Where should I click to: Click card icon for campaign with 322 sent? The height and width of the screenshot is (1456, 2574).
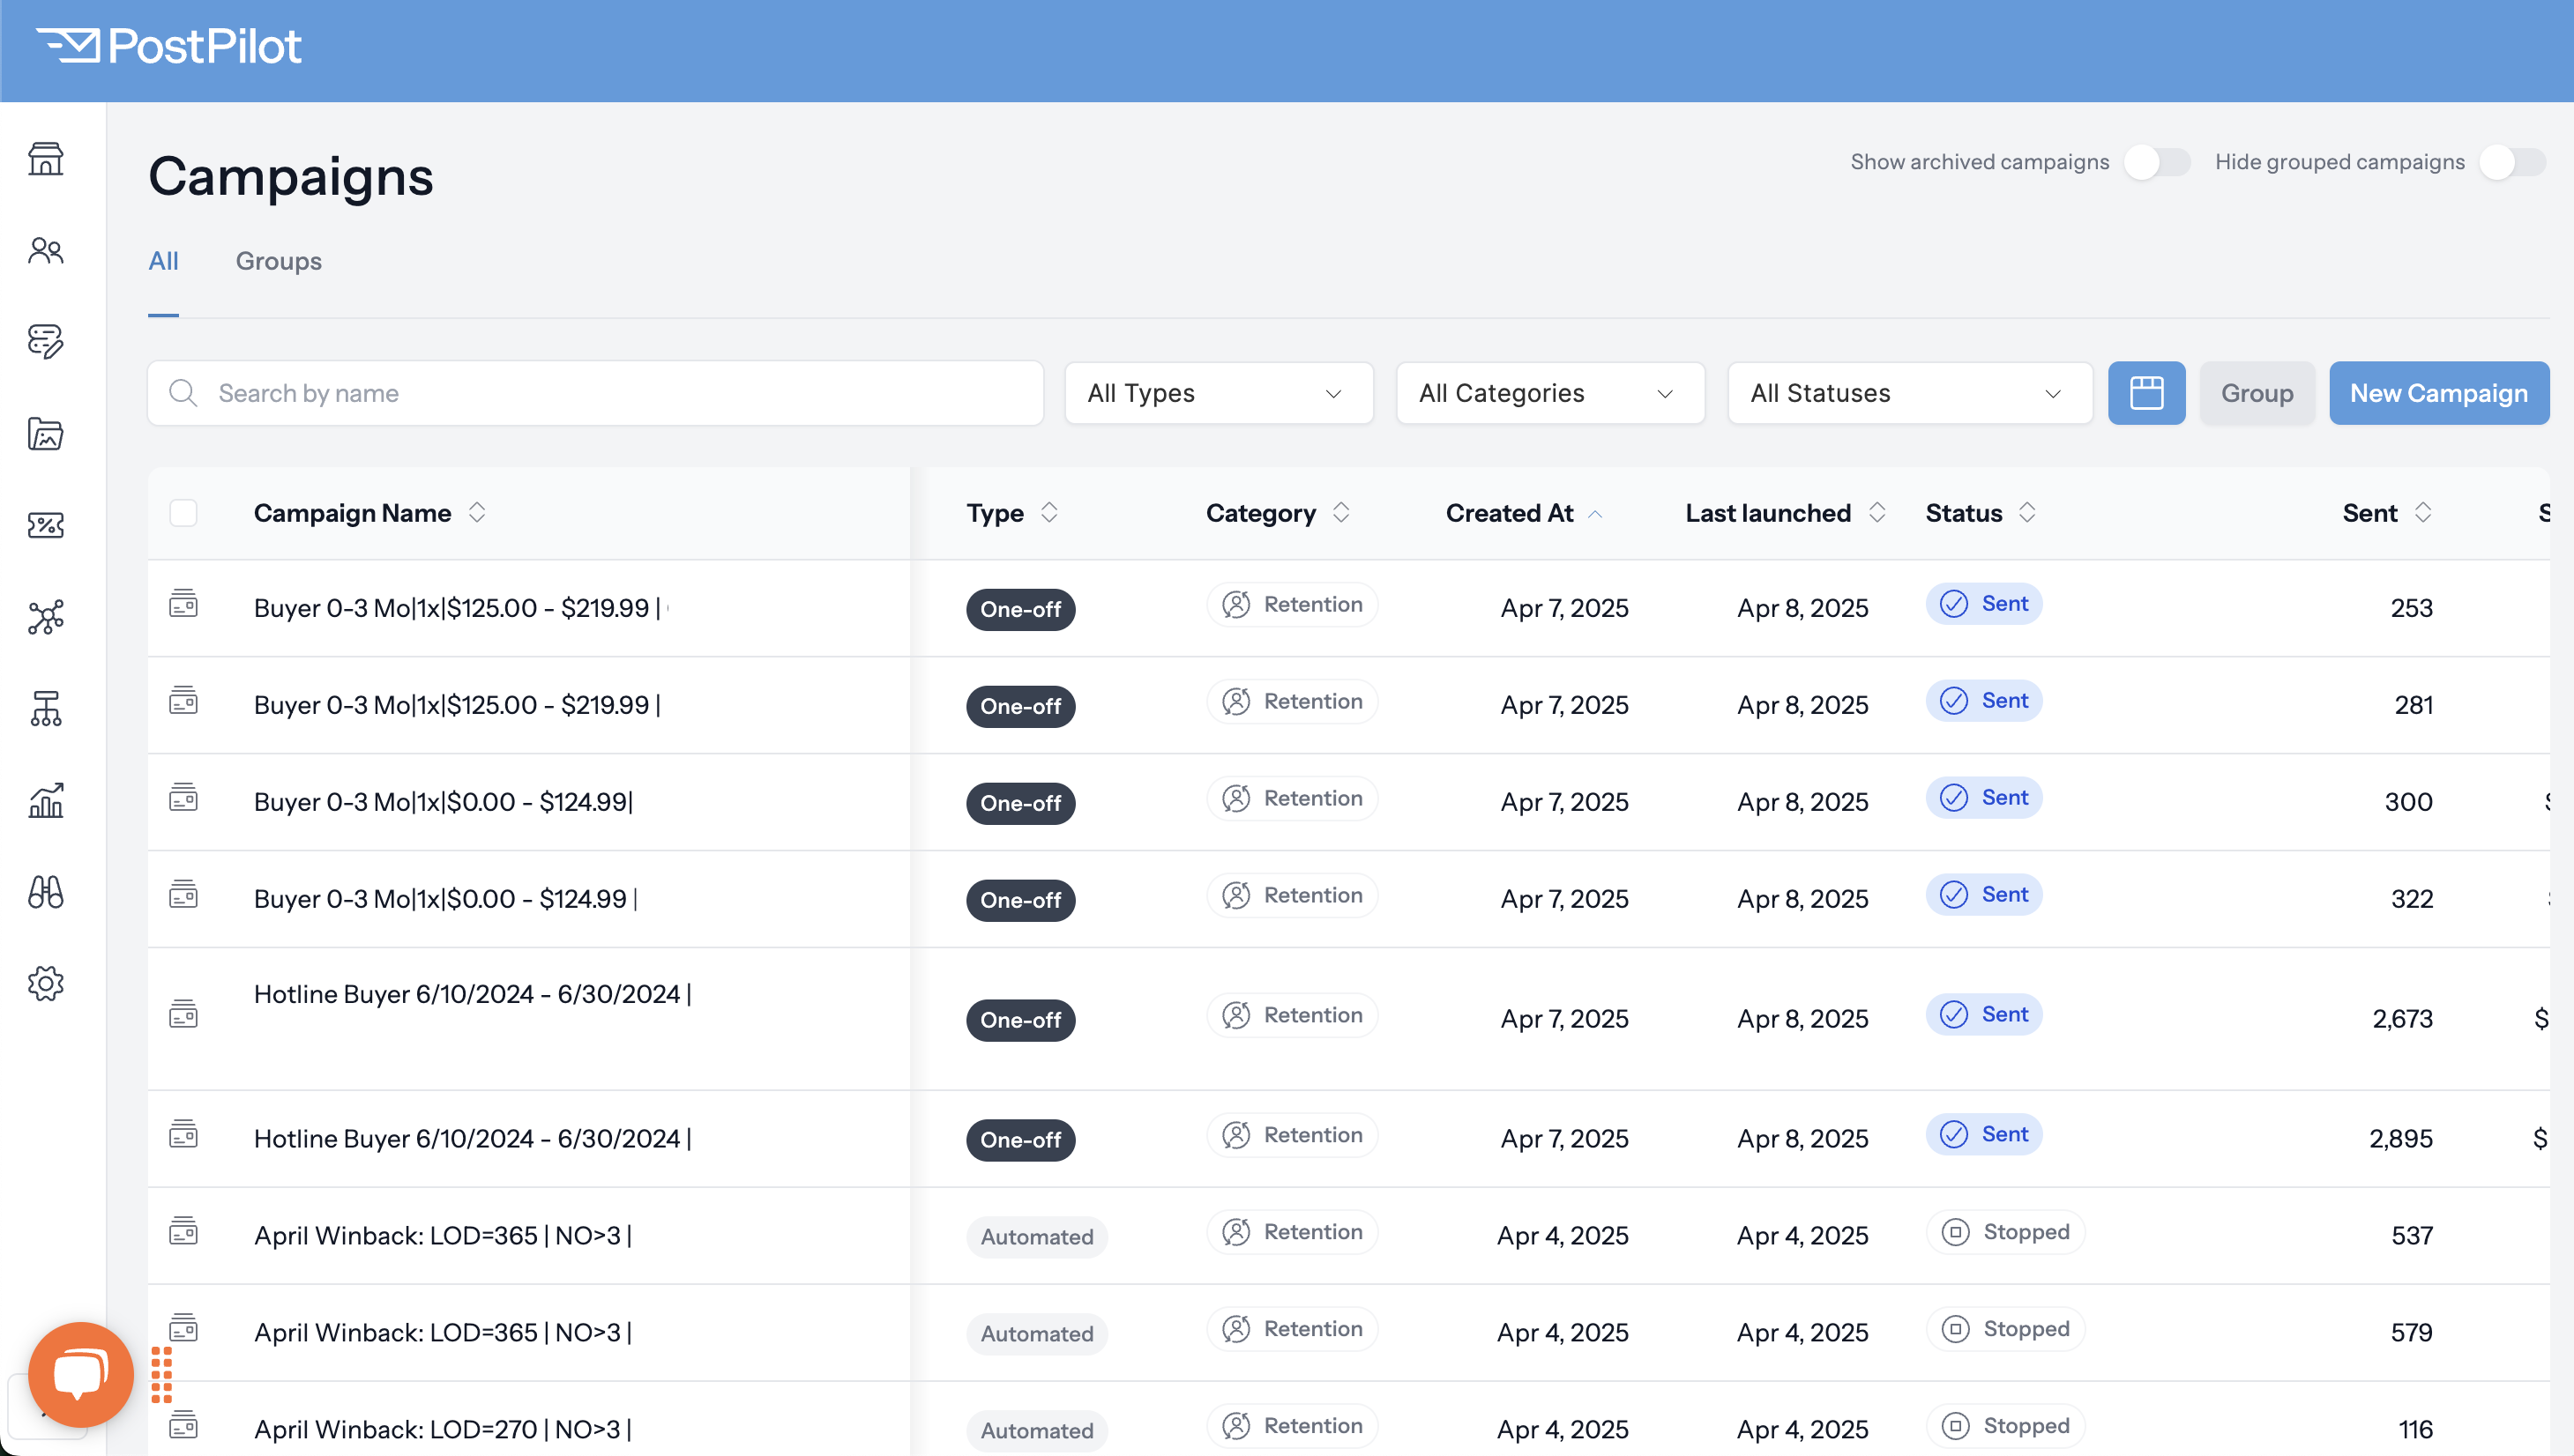(183, 894)
